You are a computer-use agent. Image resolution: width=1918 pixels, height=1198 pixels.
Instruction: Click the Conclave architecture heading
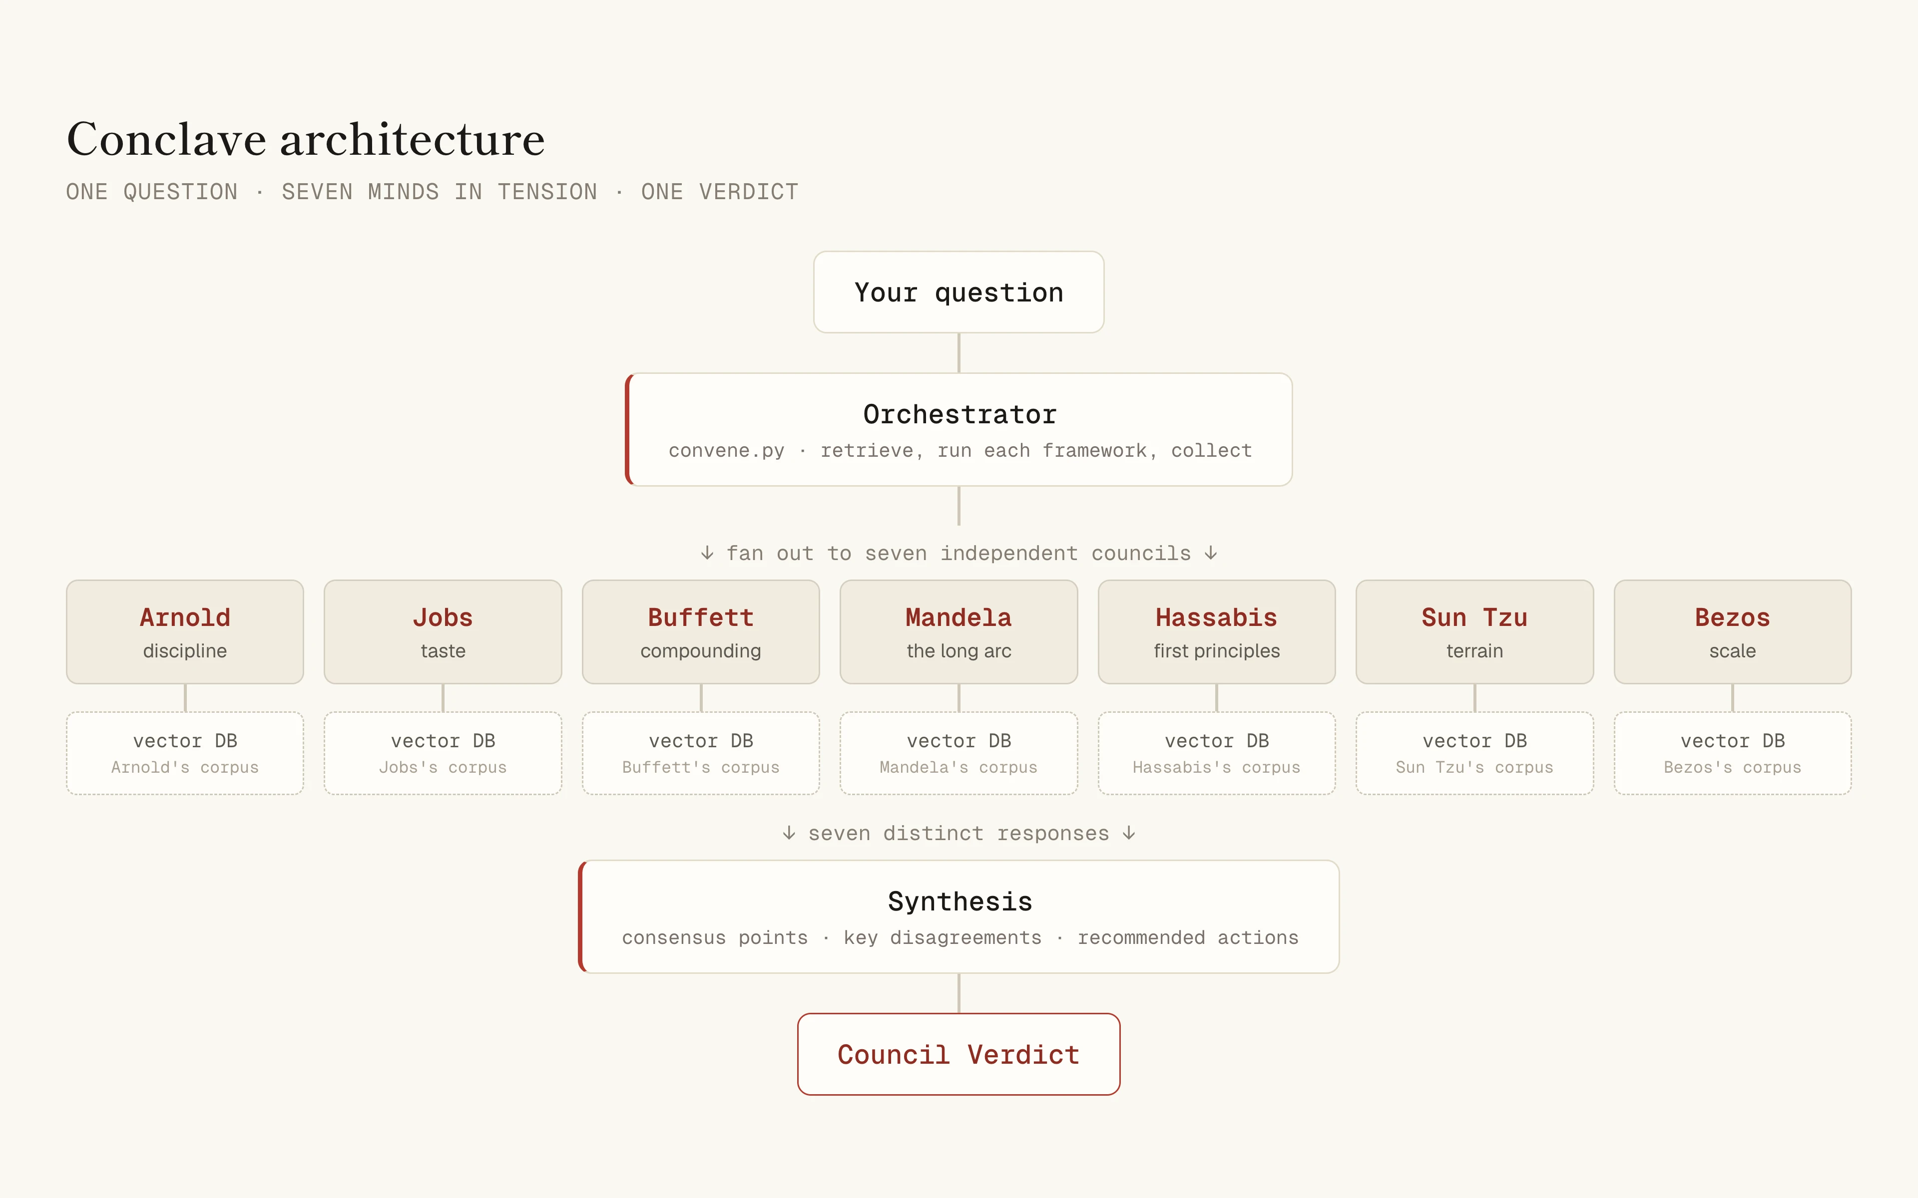pyautogui.click(x=306, y=139)
